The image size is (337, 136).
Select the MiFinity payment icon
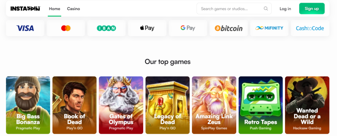(x=269, y=28)
